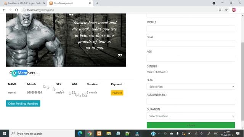The image size is (244, 137).
Task: Open the notification center icon
Action: click(x=238, y=134)
